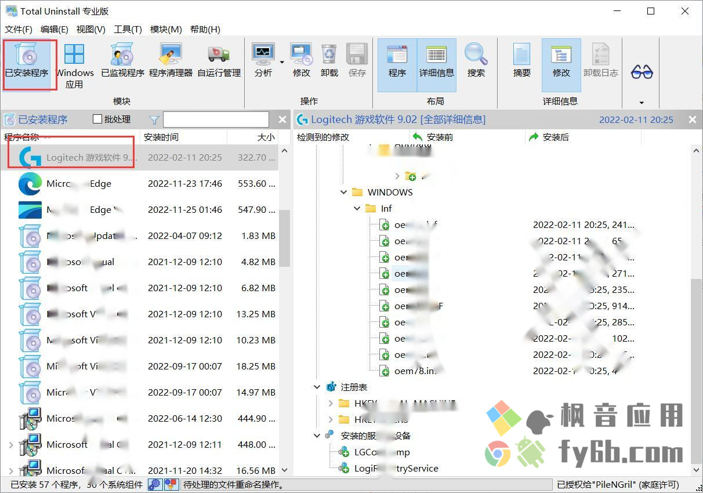
Task: Collapse the WINDOWS folder node
Action: 344,192
